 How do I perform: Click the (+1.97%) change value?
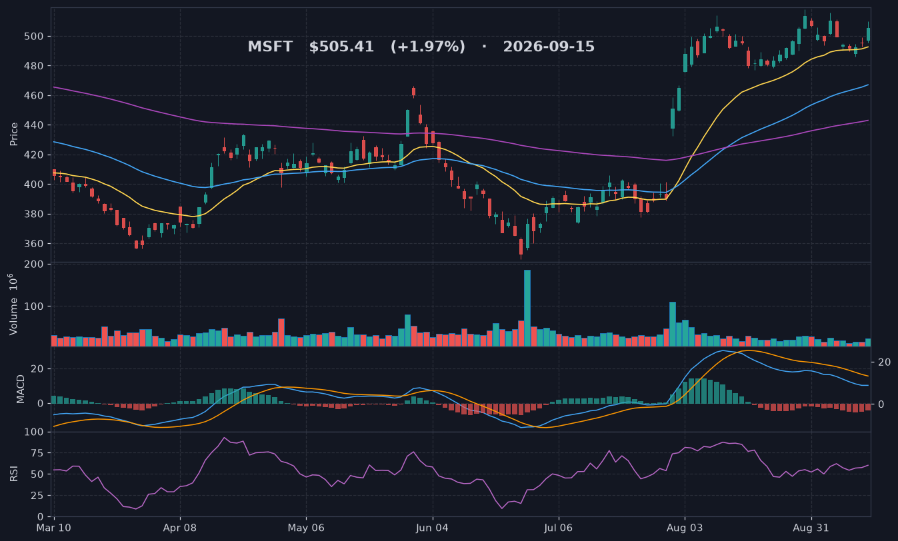coord(427,47)
